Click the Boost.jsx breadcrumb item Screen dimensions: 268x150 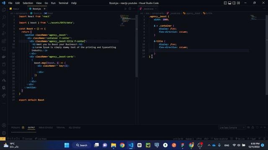[x=36, y=13]
